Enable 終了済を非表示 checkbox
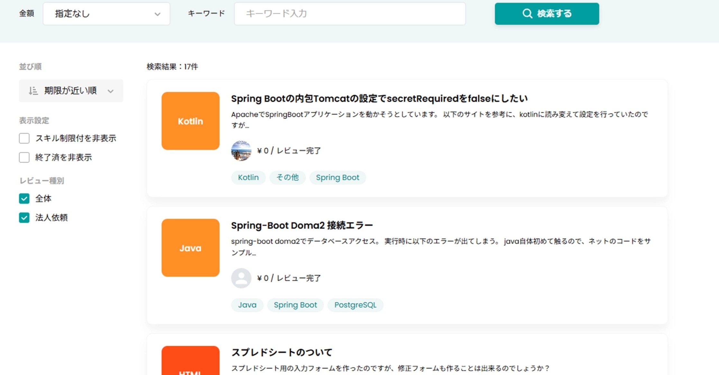This screenshot has height=375, width=719. pyautogui.click(x=24, y=157)
